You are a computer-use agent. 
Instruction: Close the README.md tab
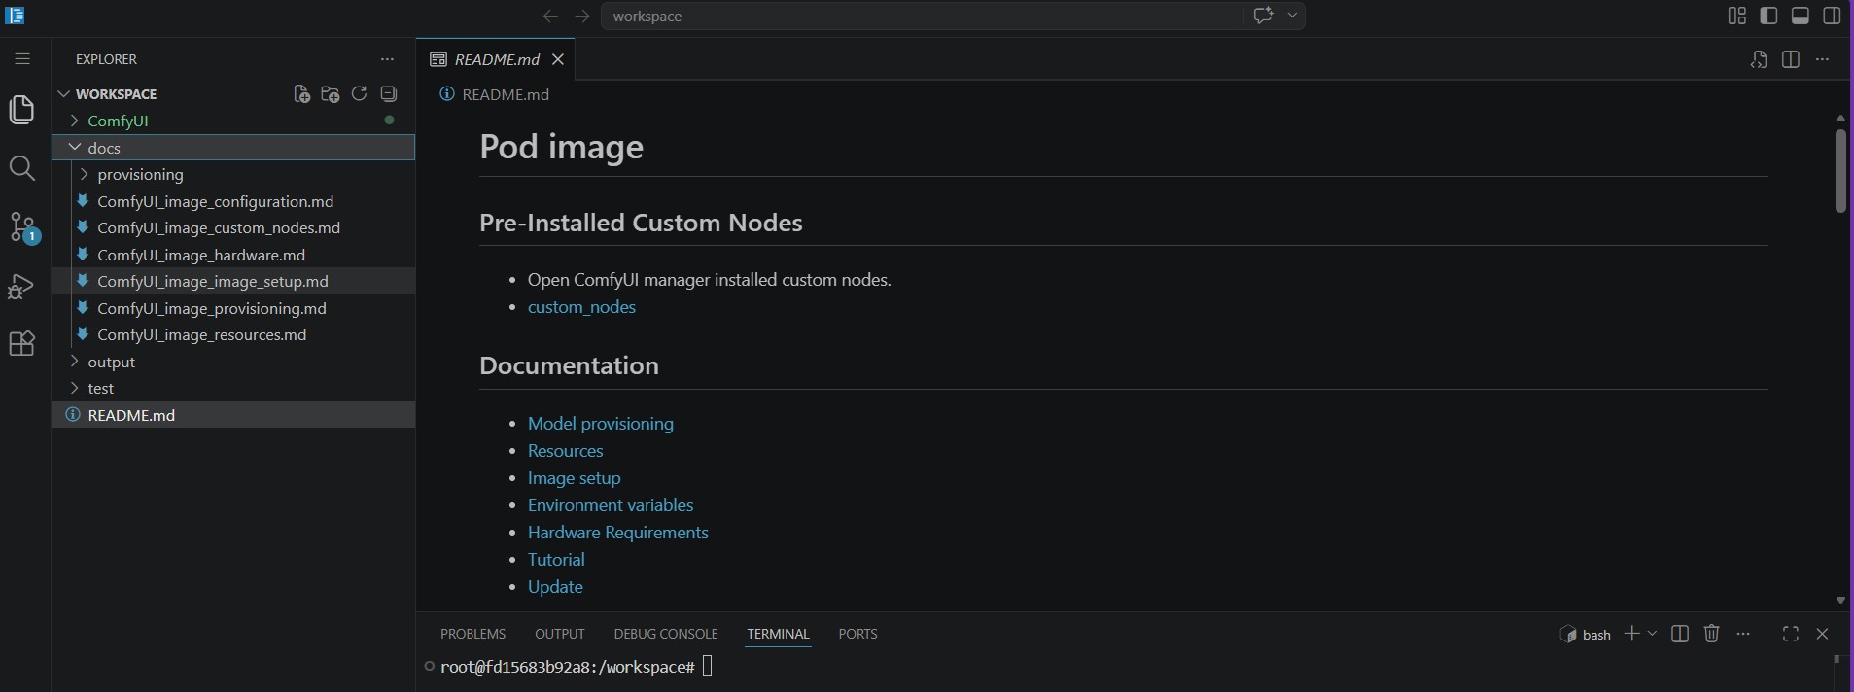click(x=558, y=59)
